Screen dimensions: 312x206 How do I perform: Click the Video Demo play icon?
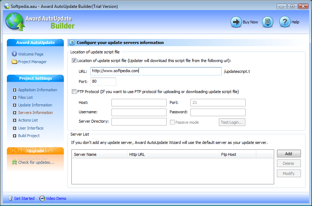[x=42, y=198]
